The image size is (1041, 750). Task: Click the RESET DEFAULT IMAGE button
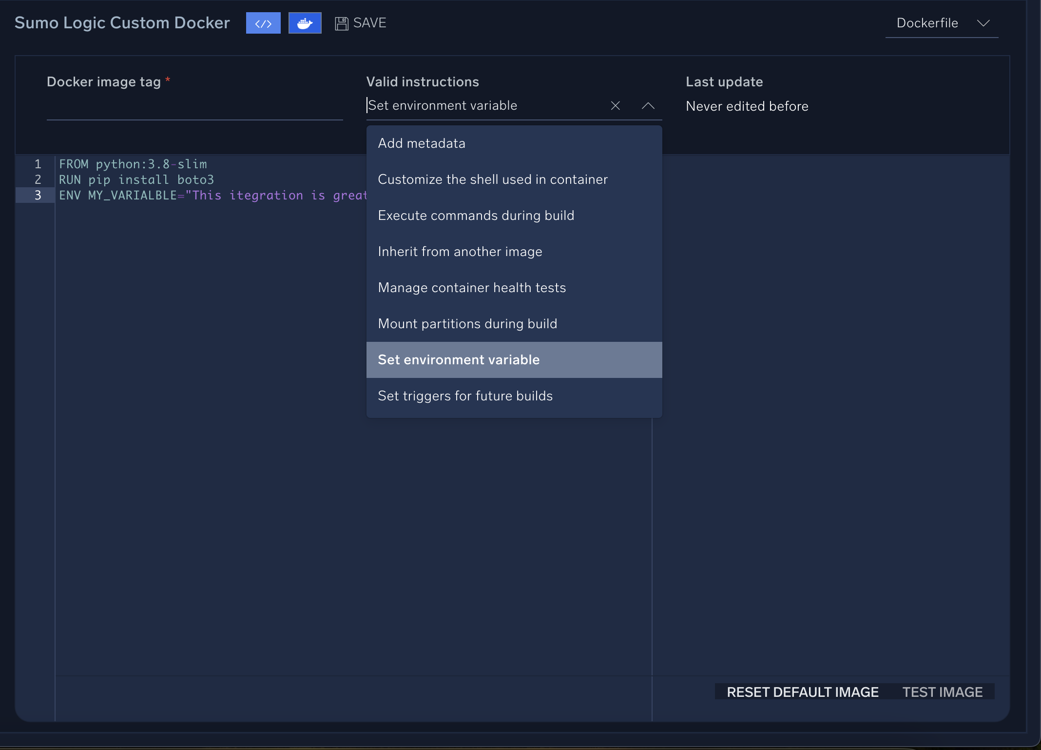802,692
